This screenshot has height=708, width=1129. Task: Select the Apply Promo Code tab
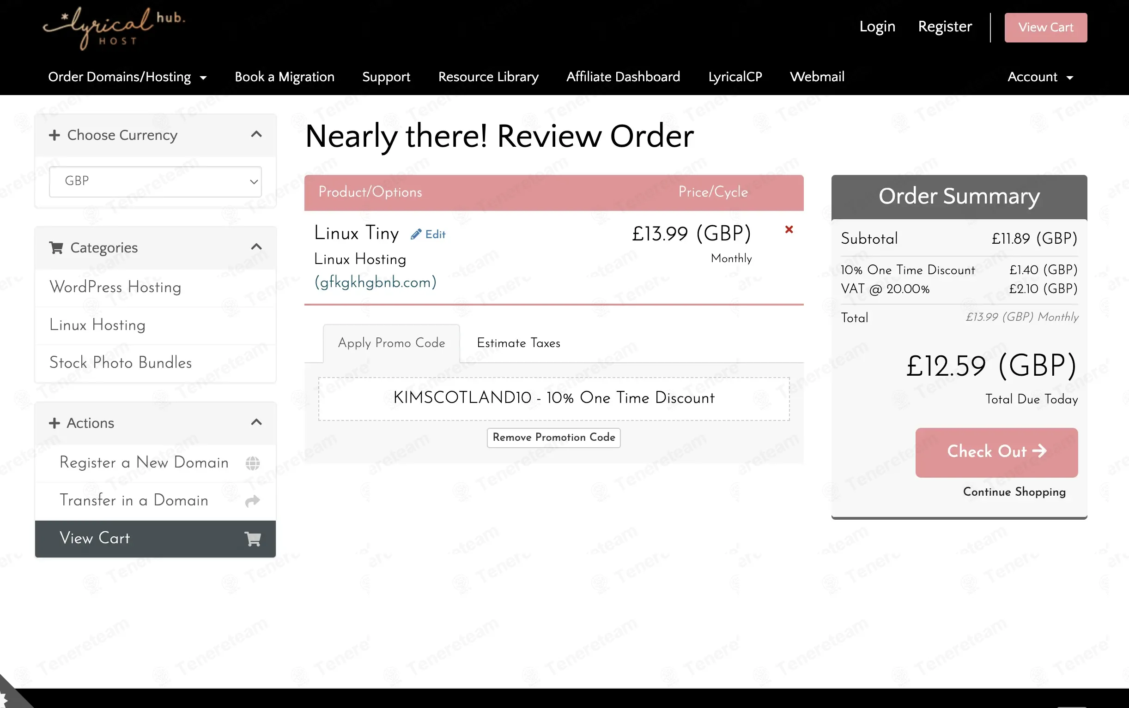(x=391, y=343)
